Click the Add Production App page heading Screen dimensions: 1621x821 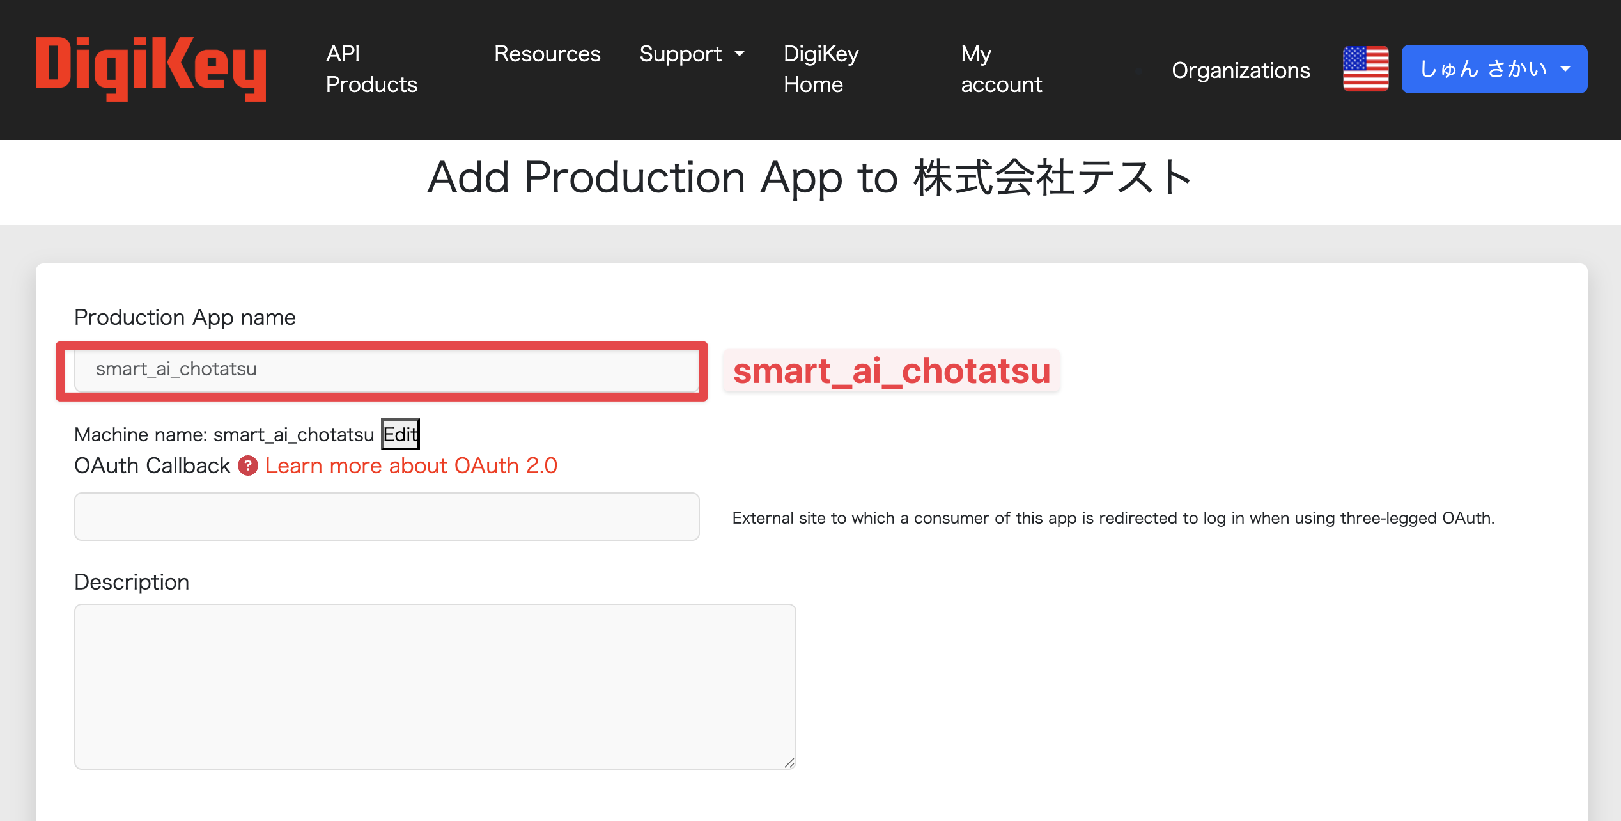pyautogui.click(x=809, y=178)
